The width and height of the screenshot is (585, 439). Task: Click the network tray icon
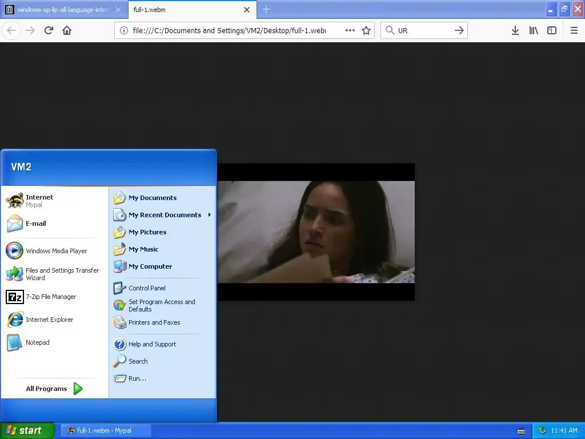coord(543,430)
